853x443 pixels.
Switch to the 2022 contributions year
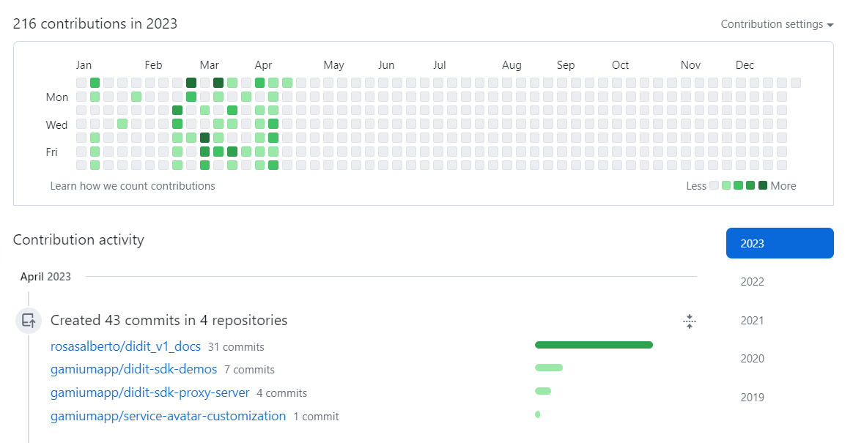[x=753, y=282]
